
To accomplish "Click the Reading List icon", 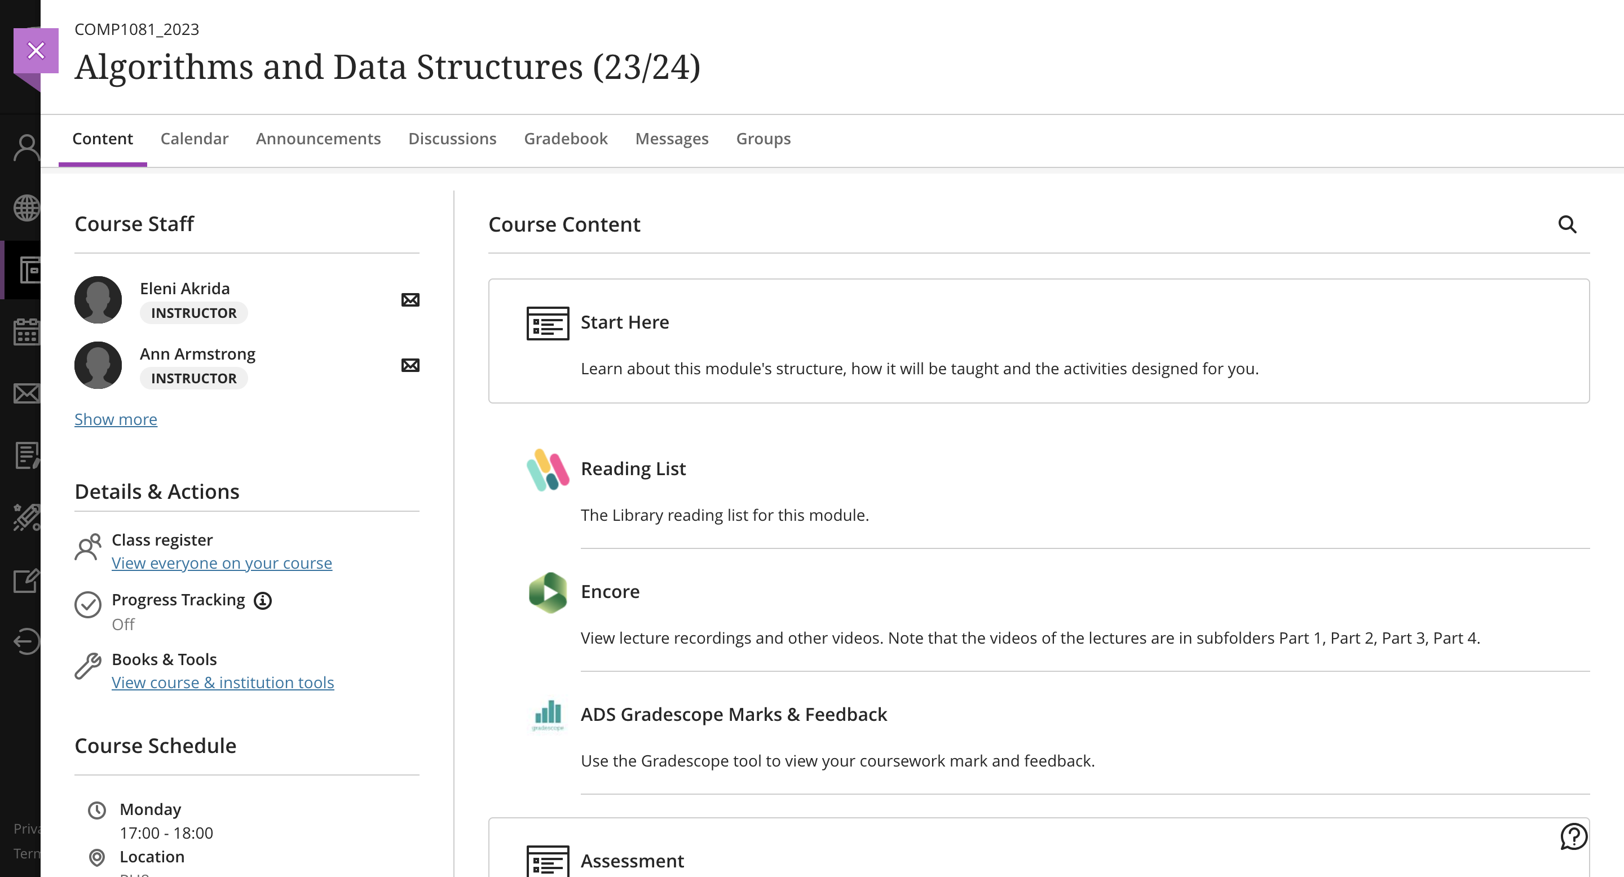I will click(548, 470).
